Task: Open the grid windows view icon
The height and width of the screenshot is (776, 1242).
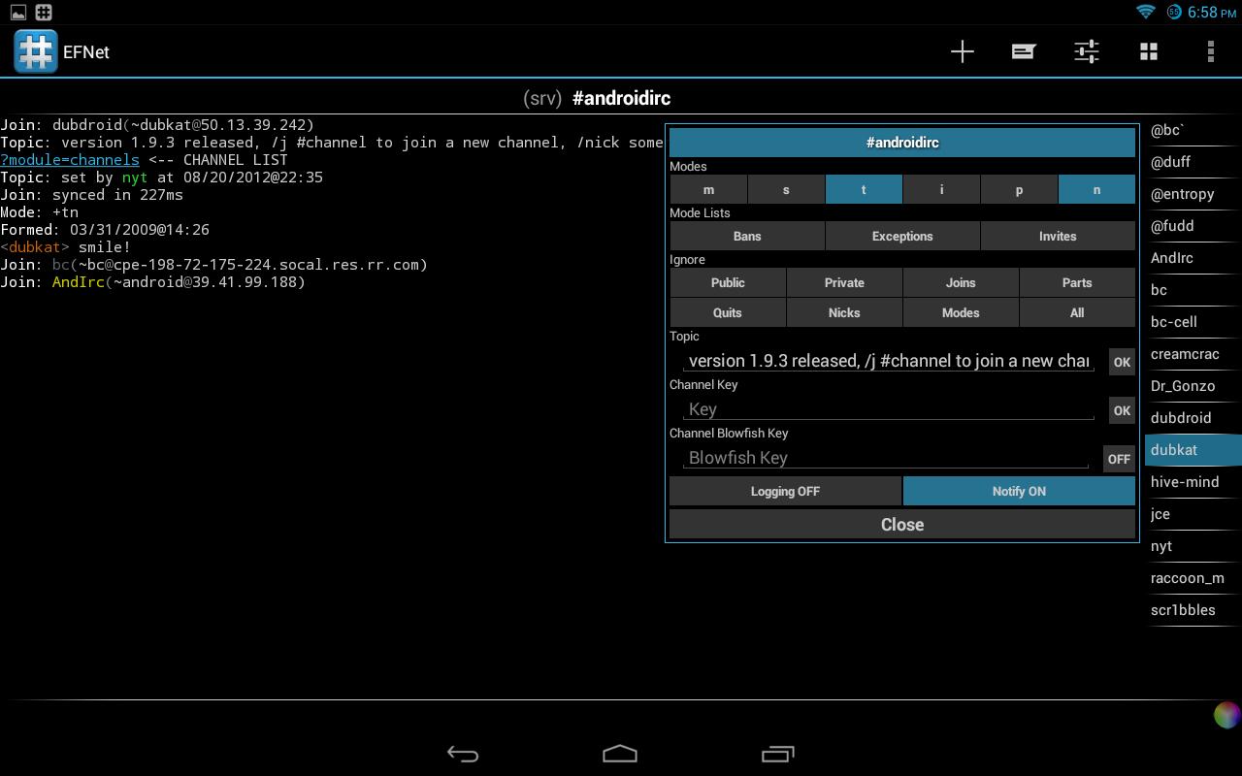Action: click(x=1149, y=51)
